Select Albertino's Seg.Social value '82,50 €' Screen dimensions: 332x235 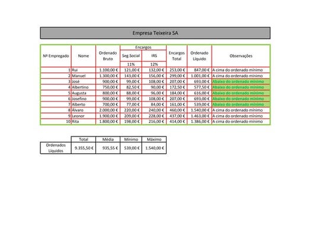[131, 87]
